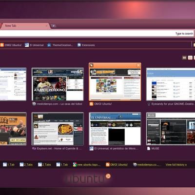Click MUSE title under thumbnail
This screenshot has height=195, width=195.
click(155, 148)
